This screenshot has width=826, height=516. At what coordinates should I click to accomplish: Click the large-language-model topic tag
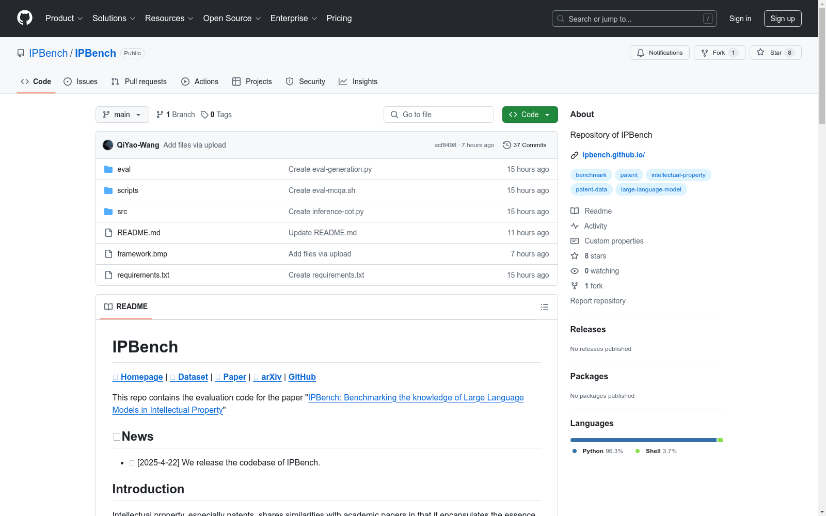point(651,189)
